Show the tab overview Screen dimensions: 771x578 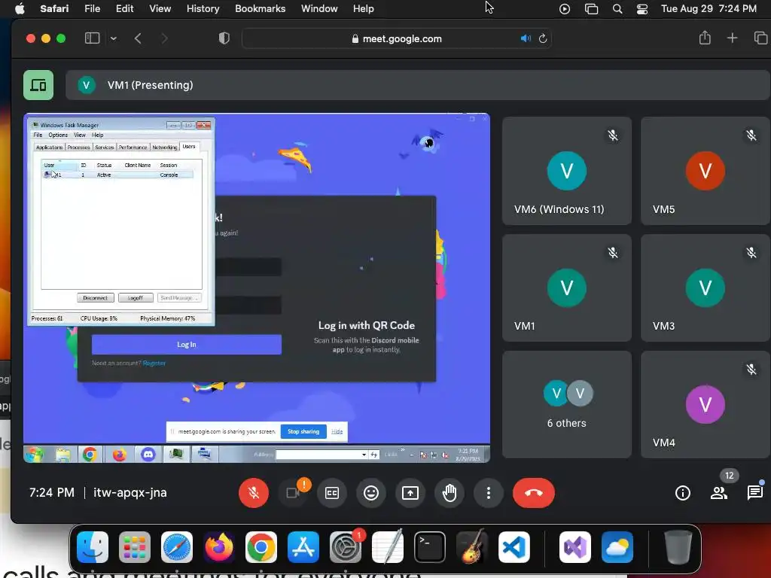[760, 38]
